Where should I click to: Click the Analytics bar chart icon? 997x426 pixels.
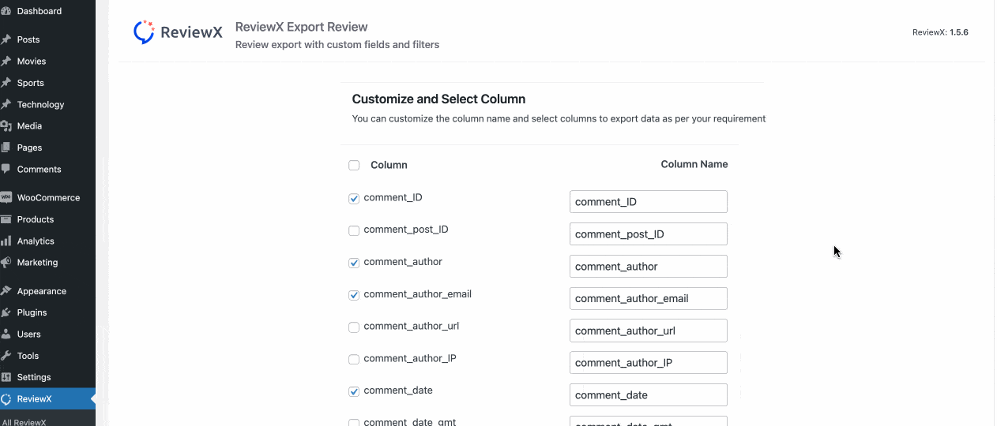[6, 241]
